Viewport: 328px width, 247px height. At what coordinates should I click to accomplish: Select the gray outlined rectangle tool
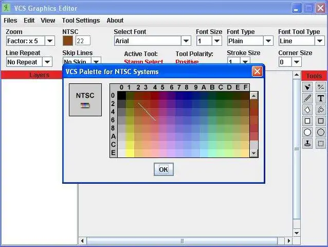[x=321, y=121]
